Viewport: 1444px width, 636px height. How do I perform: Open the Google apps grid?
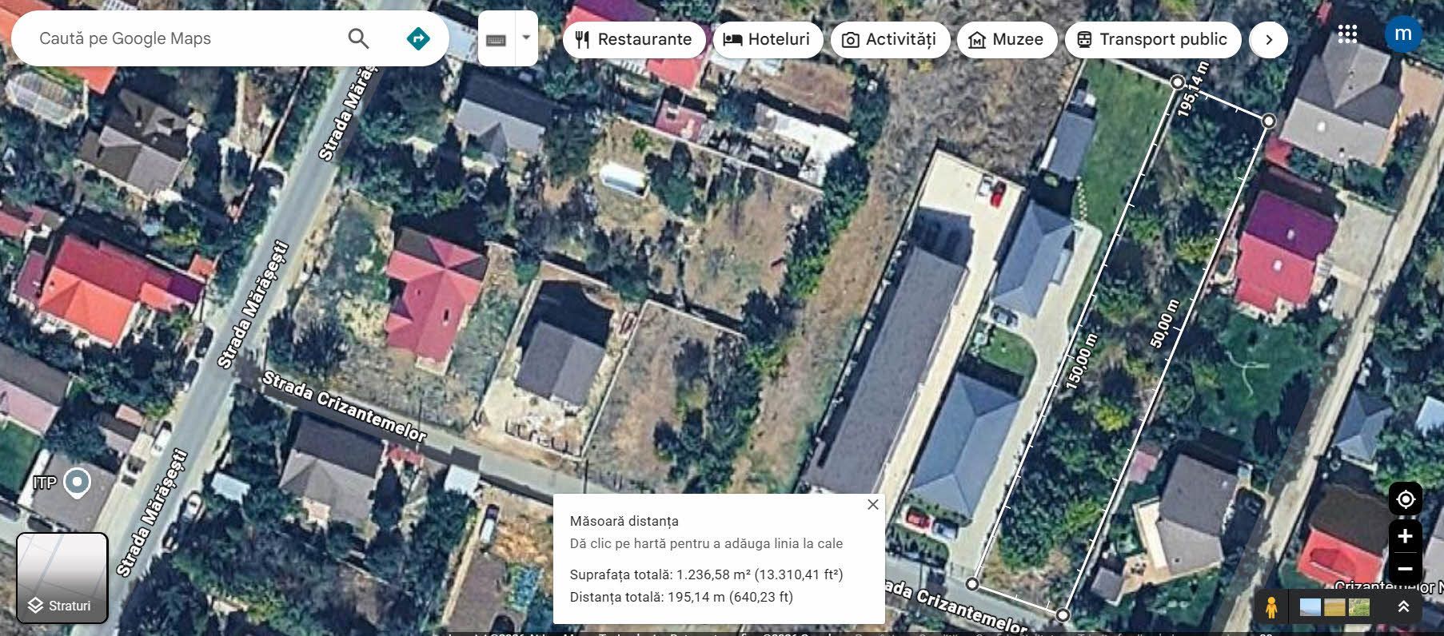tap(1347, 34)
